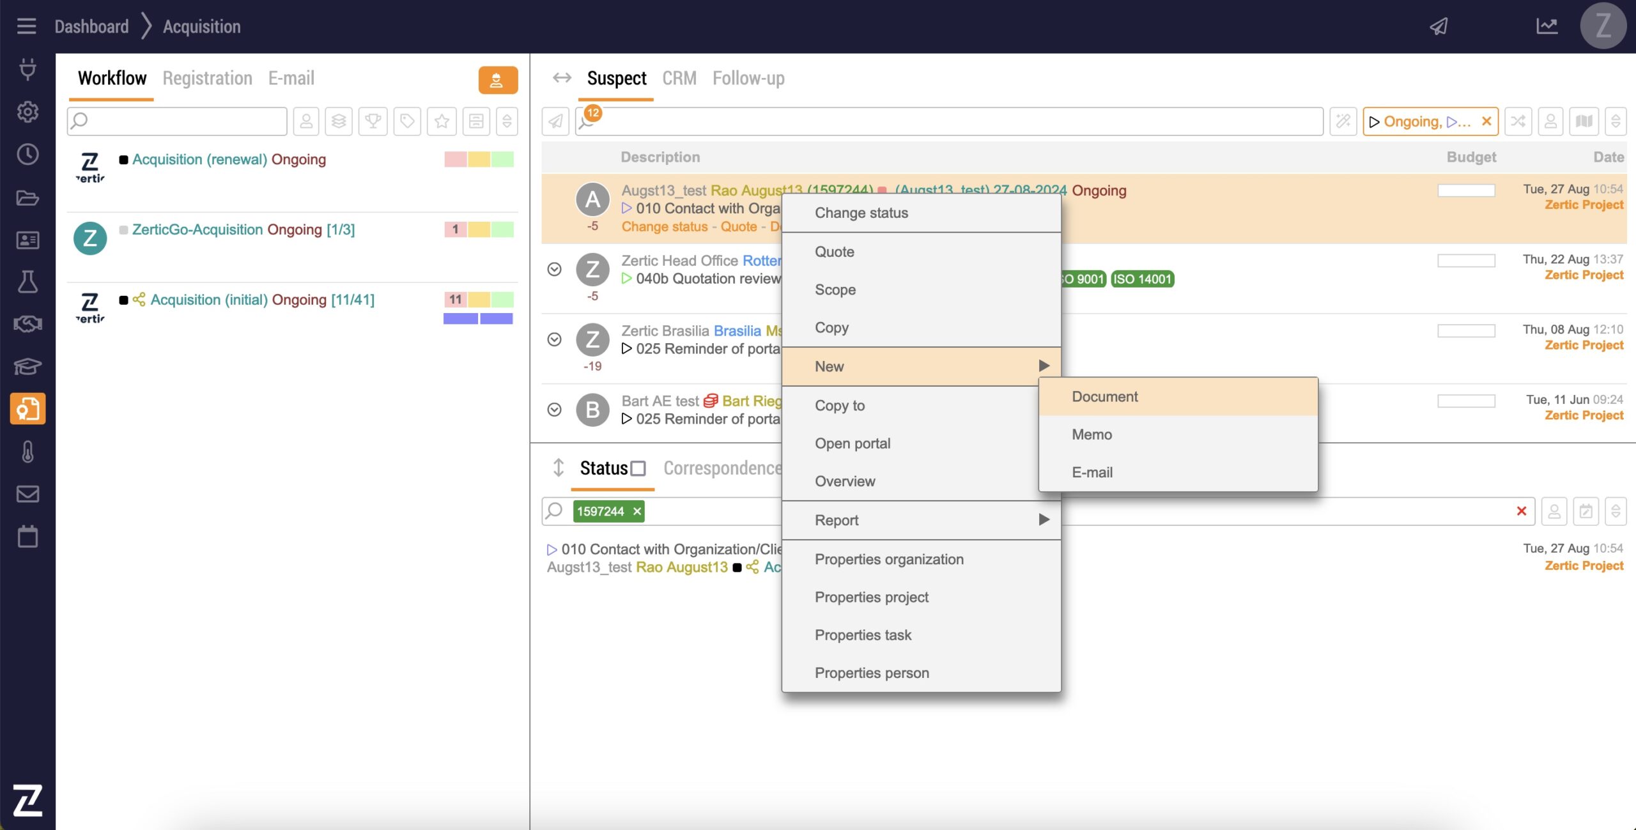Click the magic wand icon in Suspect toolbar
Viewport: 1636px width, 830px height.
[x=1343, y=121]
